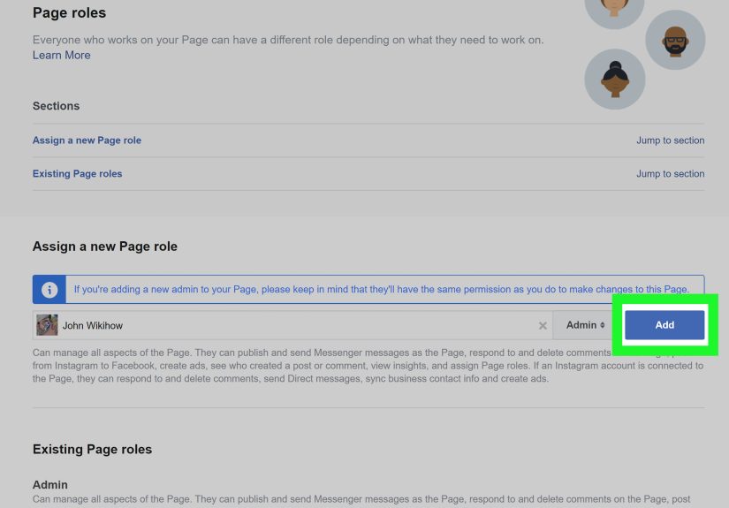Click the 'Assign a new Page role' heading
Screen dimensions: 729x508
pyautogui.click(x=104, y=246)
